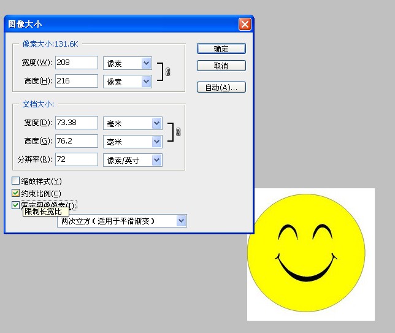Click the 高度(G): label
Viewport: 395px width, 333px height.
(x=38, y=141)
